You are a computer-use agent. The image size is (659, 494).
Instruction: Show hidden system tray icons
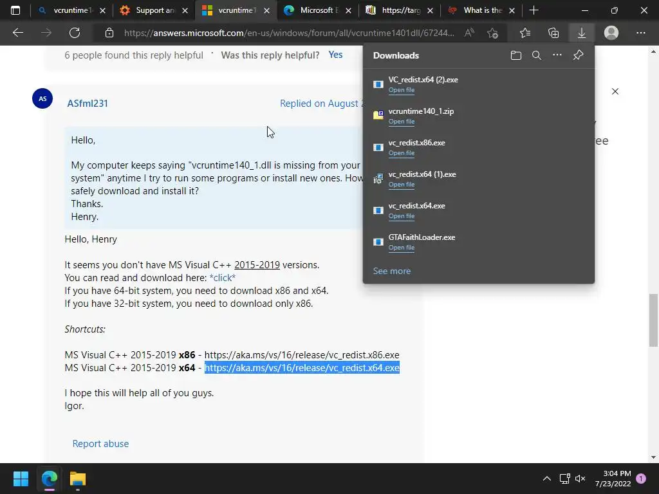tap(546, 479)
